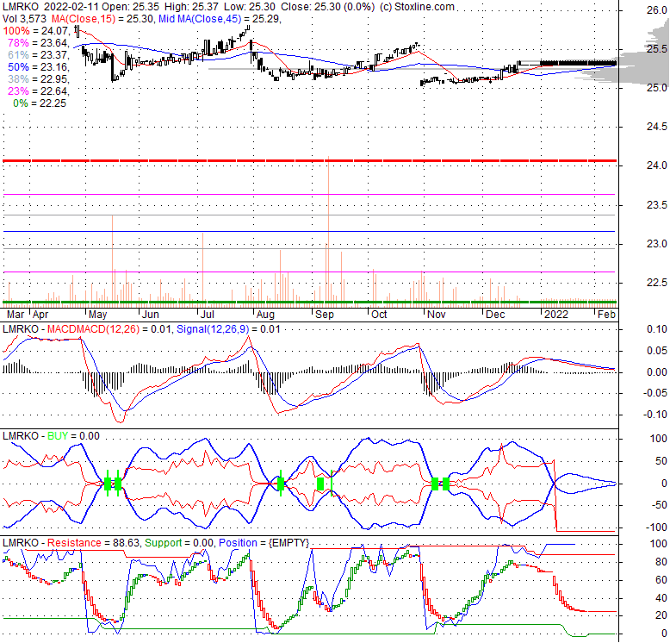
Task: Click the Mar month label on time axis
Action: 16,315
